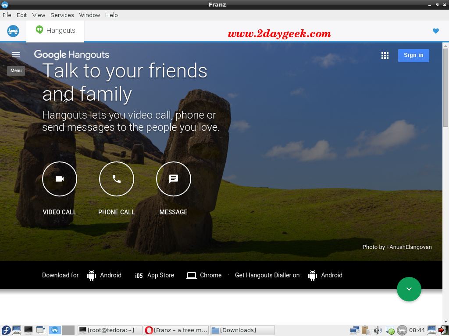Click the black terminal launcher icon in taskbar
The width and height of the screenshot is (449, 336).
[x=29, y=330]
